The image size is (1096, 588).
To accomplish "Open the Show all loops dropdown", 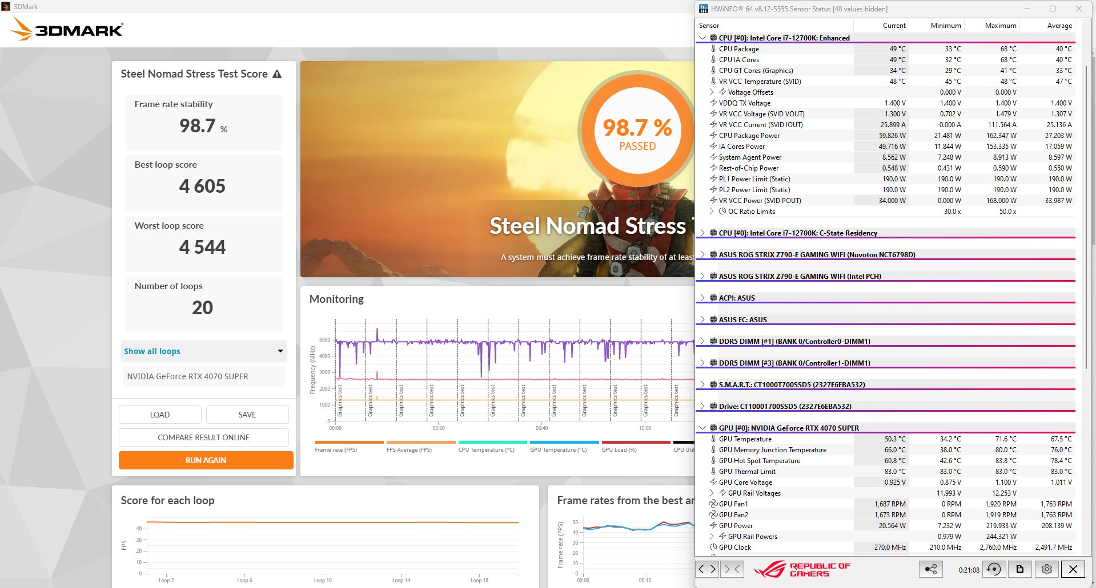I will point(204,351).
